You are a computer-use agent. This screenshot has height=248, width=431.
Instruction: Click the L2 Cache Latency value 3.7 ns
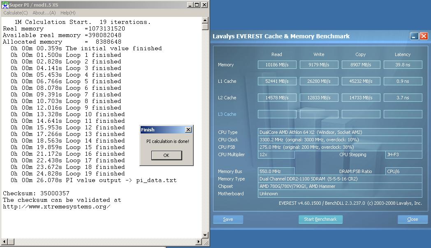click(x=403, y=98)
